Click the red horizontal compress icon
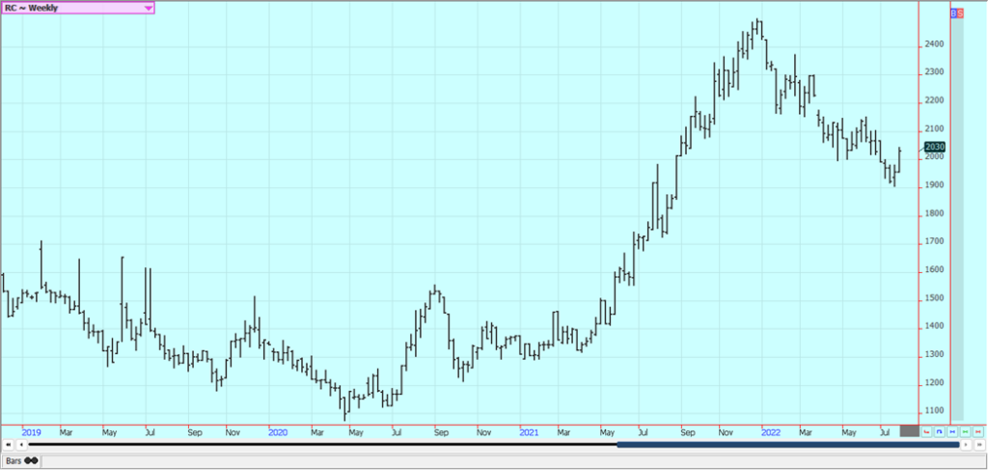 pyautogui.click(x=978, y=431)
